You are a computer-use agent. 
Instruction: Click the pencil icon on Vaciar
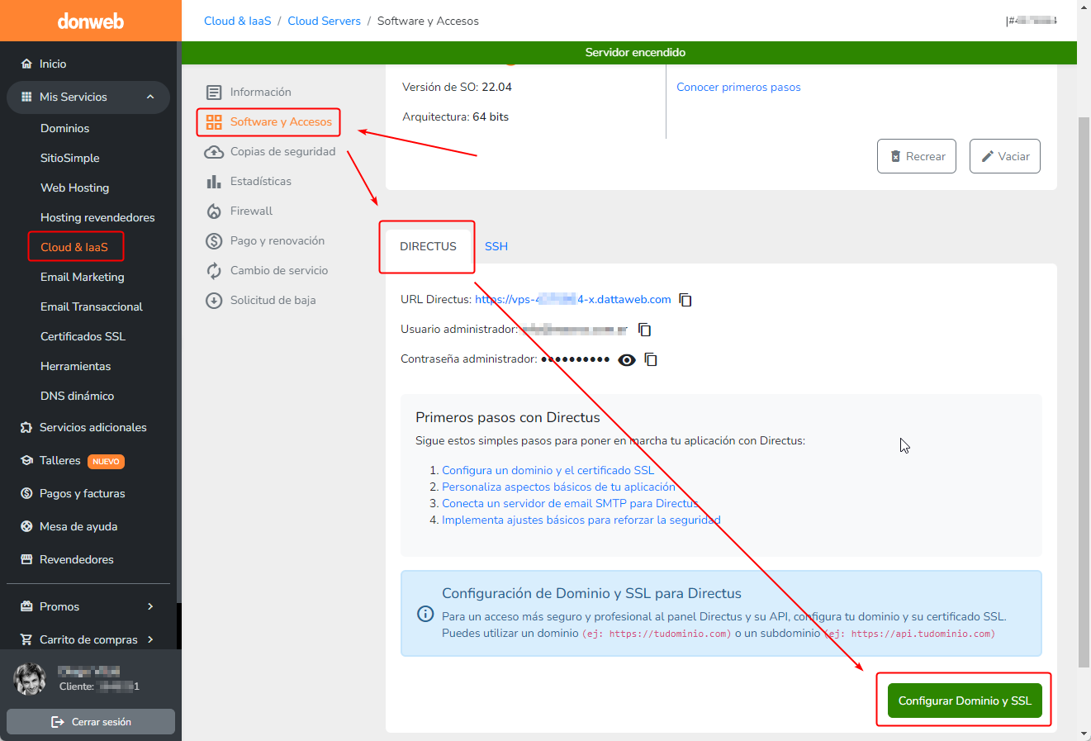click(987, 156)
